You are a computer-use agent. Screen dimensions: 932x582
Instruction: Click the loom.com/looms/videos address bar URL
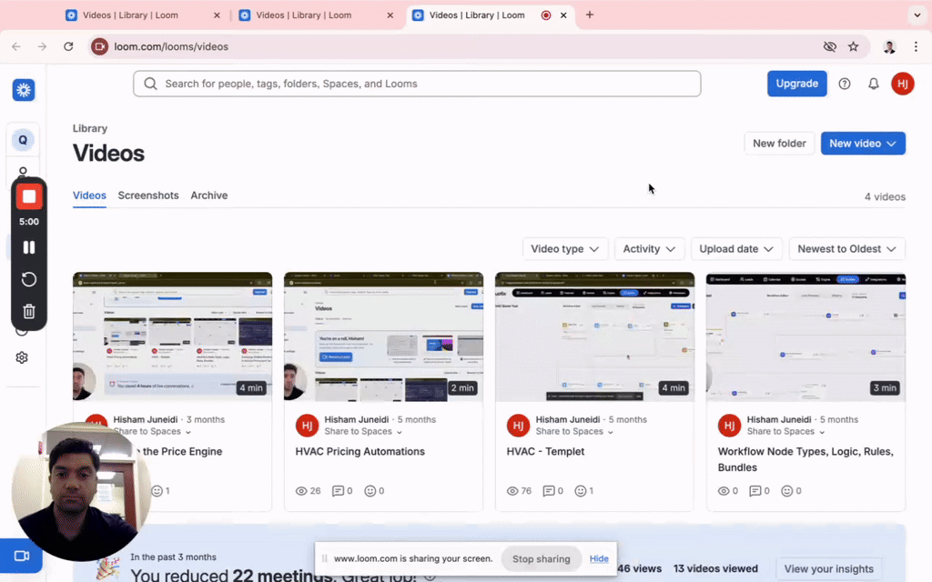171,46
